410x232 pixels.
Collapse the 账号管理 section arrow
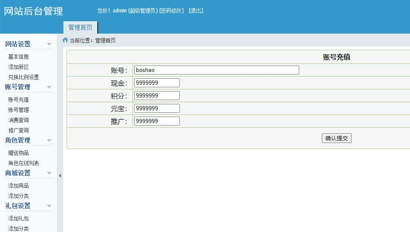(x=49, y=87)
